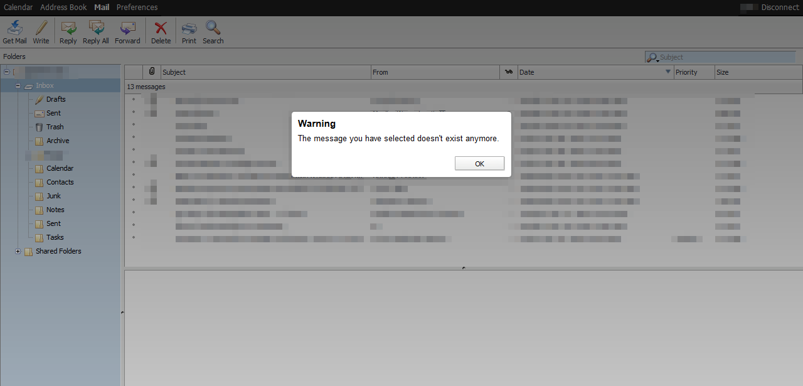Select the Trash folder
803x386 pixels.
coord(55,127)
